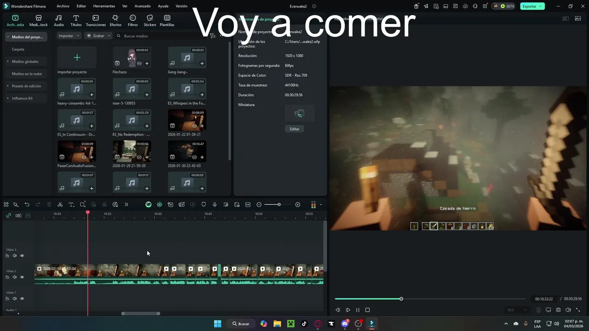Click the Editar thumbnail button
Image resolution: width=589 pixels, height=331 pixels.
[x=294, y=129]
